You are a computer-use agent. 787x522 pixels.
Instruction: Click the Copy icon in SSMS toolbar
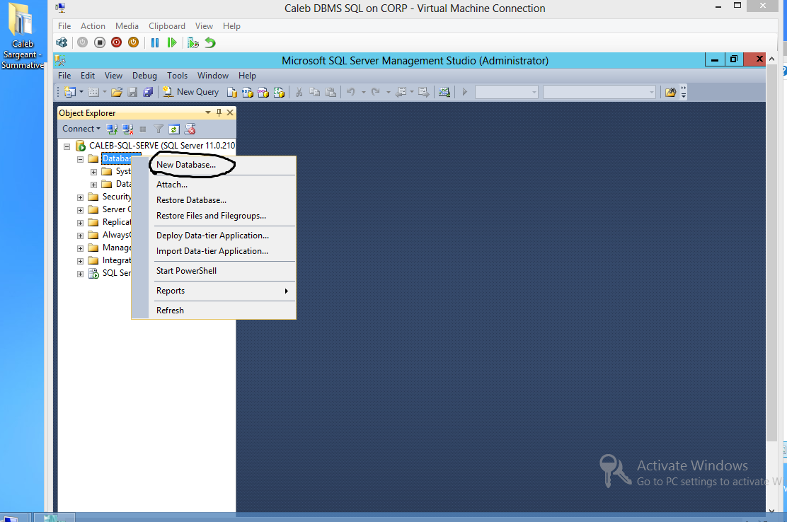[315, 92]
